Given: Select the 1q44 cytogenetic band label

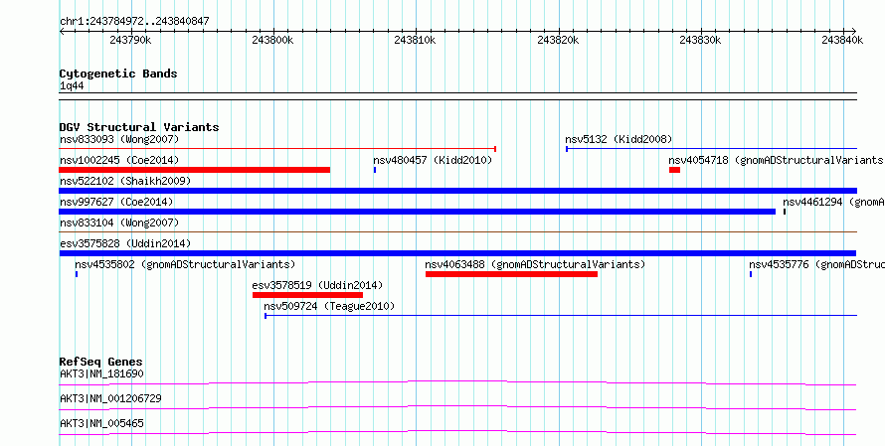Looking at the screenshot, I should (x=72, y=86).
